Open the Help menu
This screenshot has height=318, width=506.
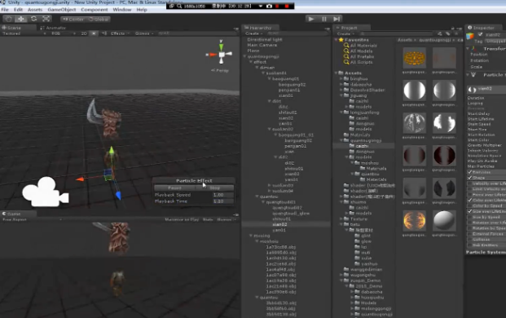point(142,10)
